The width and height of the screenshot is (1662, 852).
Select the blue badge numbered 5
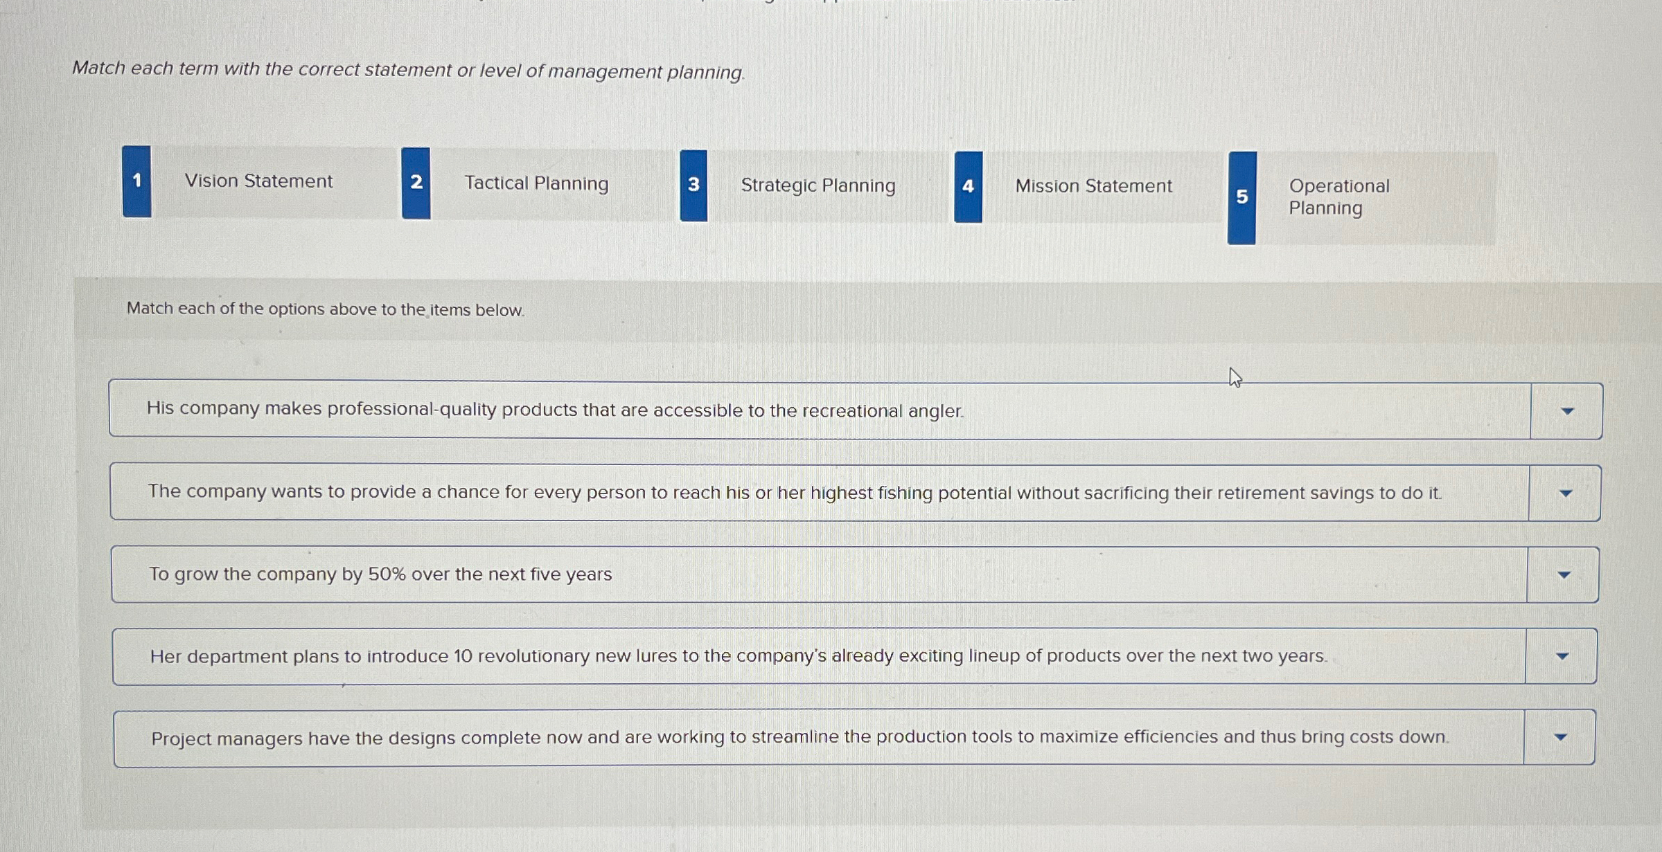[1242, 197]
